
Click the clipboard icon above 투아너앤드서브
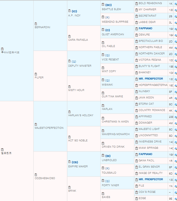[x=2, y=49]
